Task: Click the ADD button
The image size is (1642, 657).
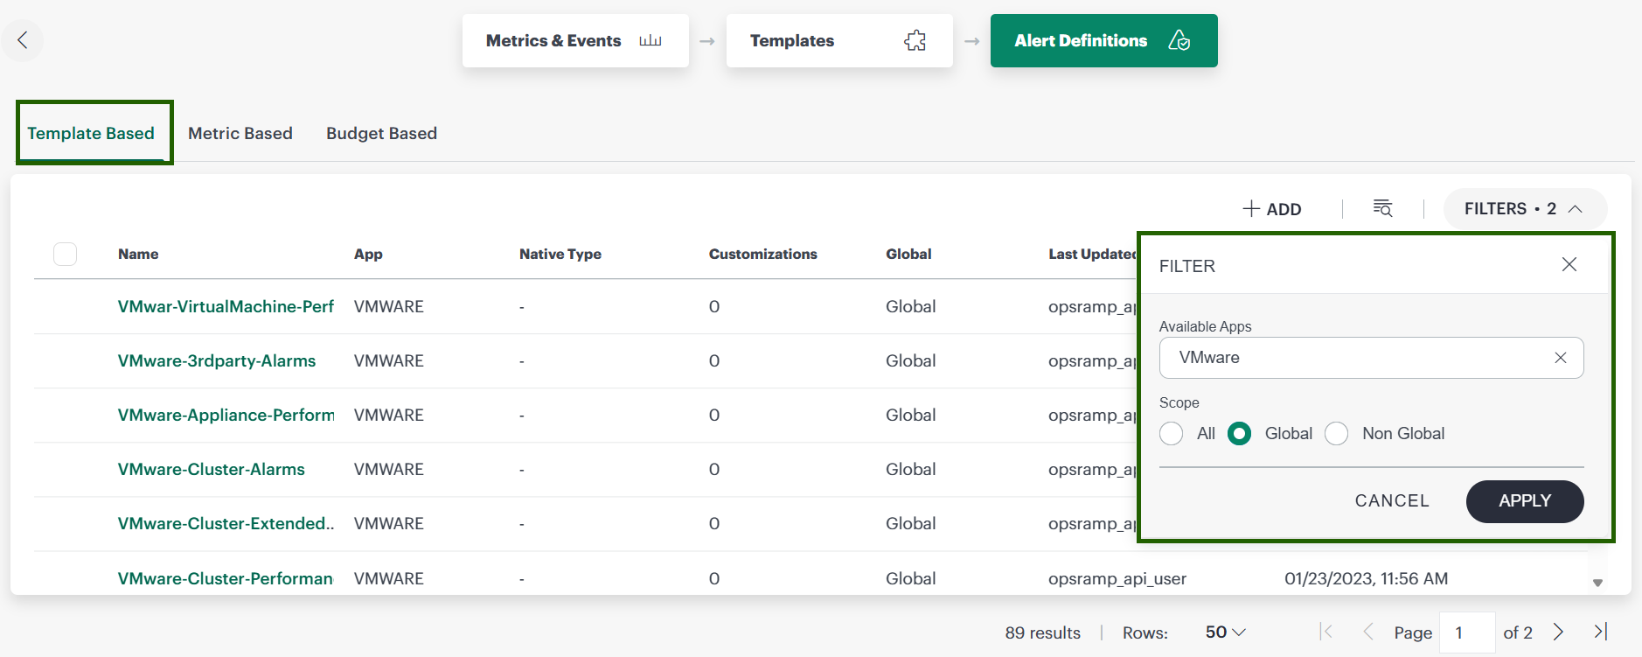Action: (1272, 209)
